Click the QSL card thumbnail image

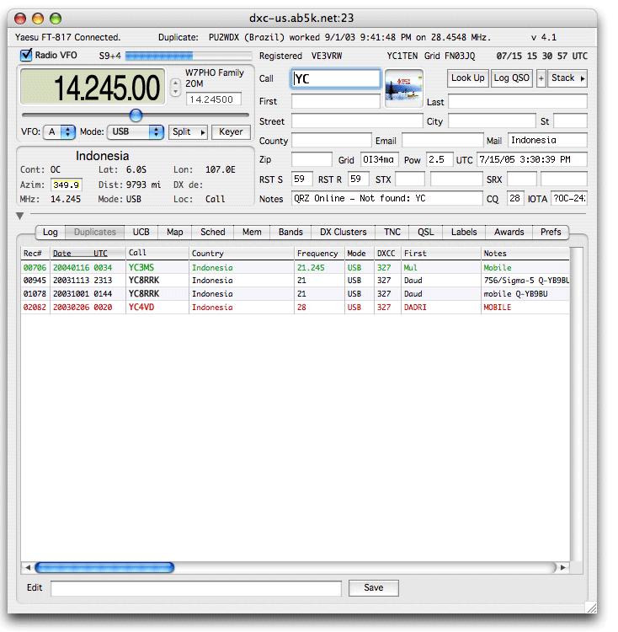click(x=403, y=88)
